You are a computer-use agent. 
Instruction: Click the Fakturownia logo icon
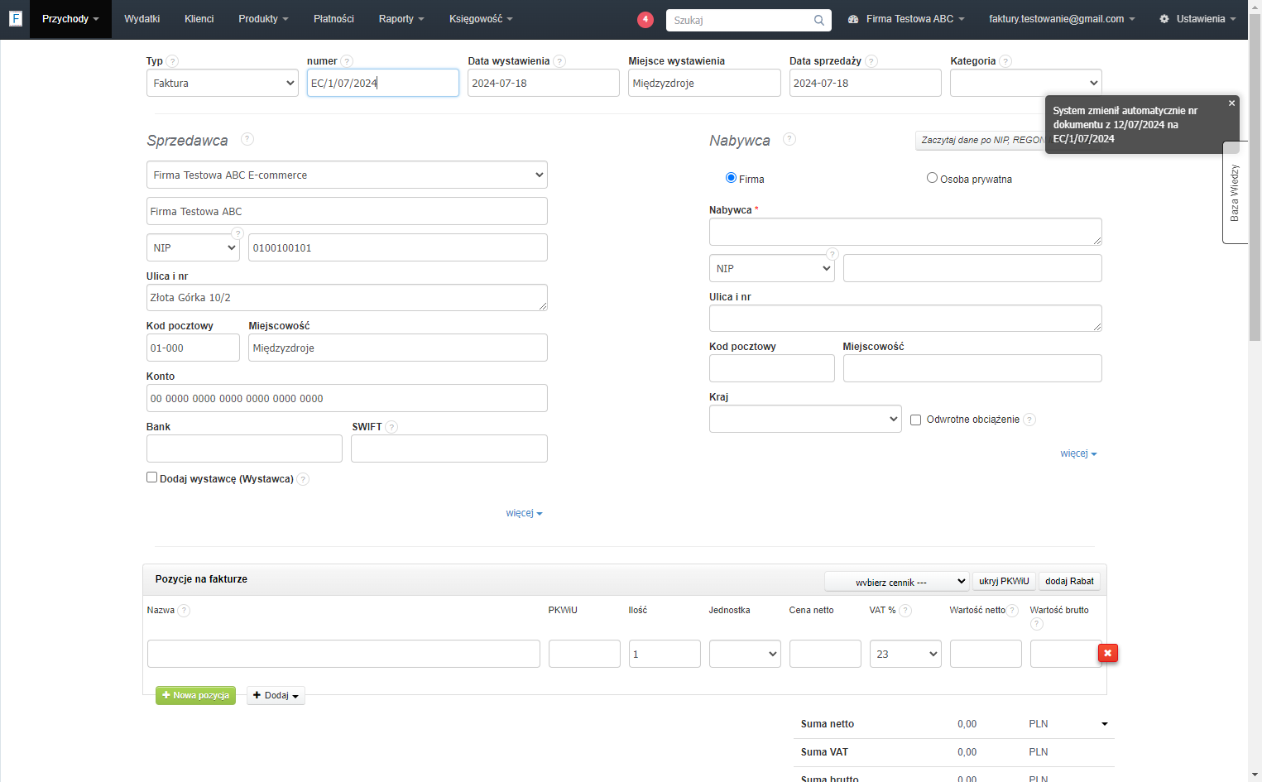tap(15, 18)
